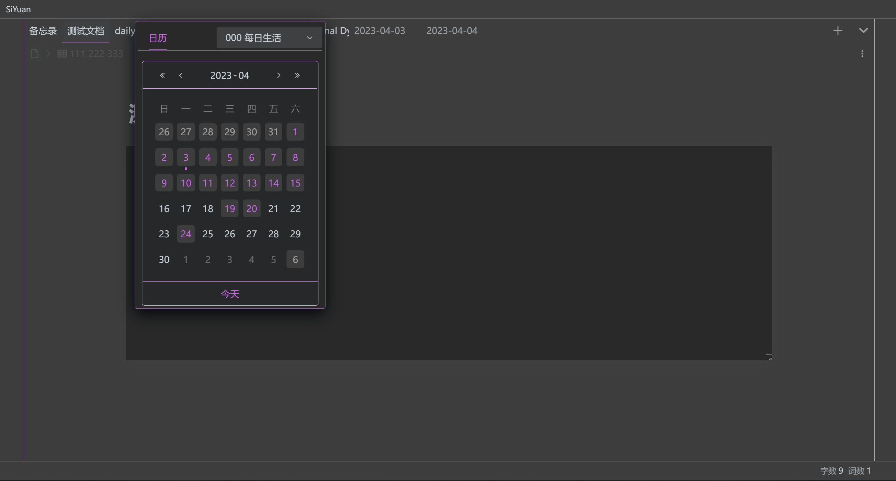Click the 今天 today button
The image size is (896, 481).
(230, 294)
